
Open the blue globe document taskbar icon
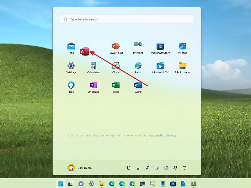click(183, 184)
